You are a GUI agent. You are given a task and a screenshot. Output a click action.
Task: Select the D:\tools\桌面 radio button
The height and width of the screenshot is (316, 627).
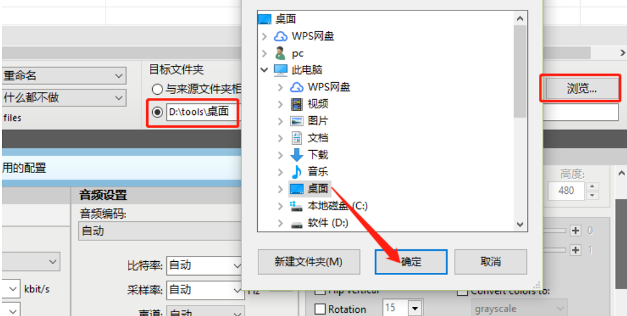point(158,112)
